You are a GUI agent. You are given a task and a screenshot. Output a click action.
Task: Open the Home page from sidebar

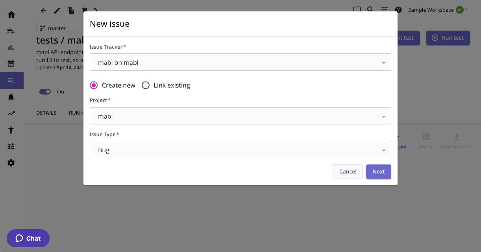[11, 15]
